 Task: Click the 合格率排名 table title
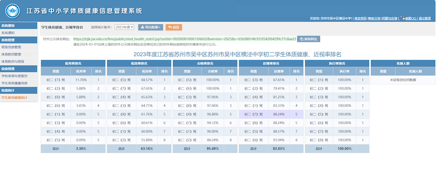point(205,63)
